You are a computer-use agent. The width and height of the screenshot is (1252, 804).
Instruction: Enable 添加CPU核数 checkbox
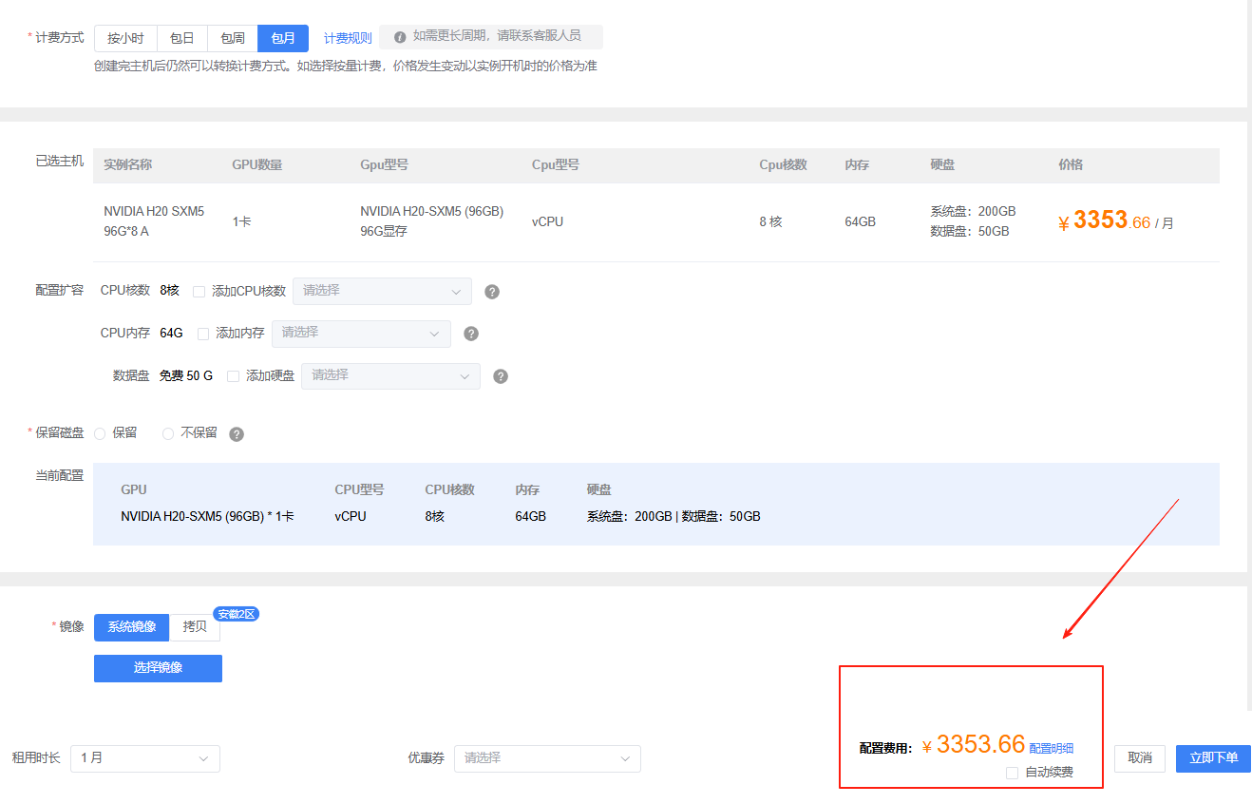[199, 292]
